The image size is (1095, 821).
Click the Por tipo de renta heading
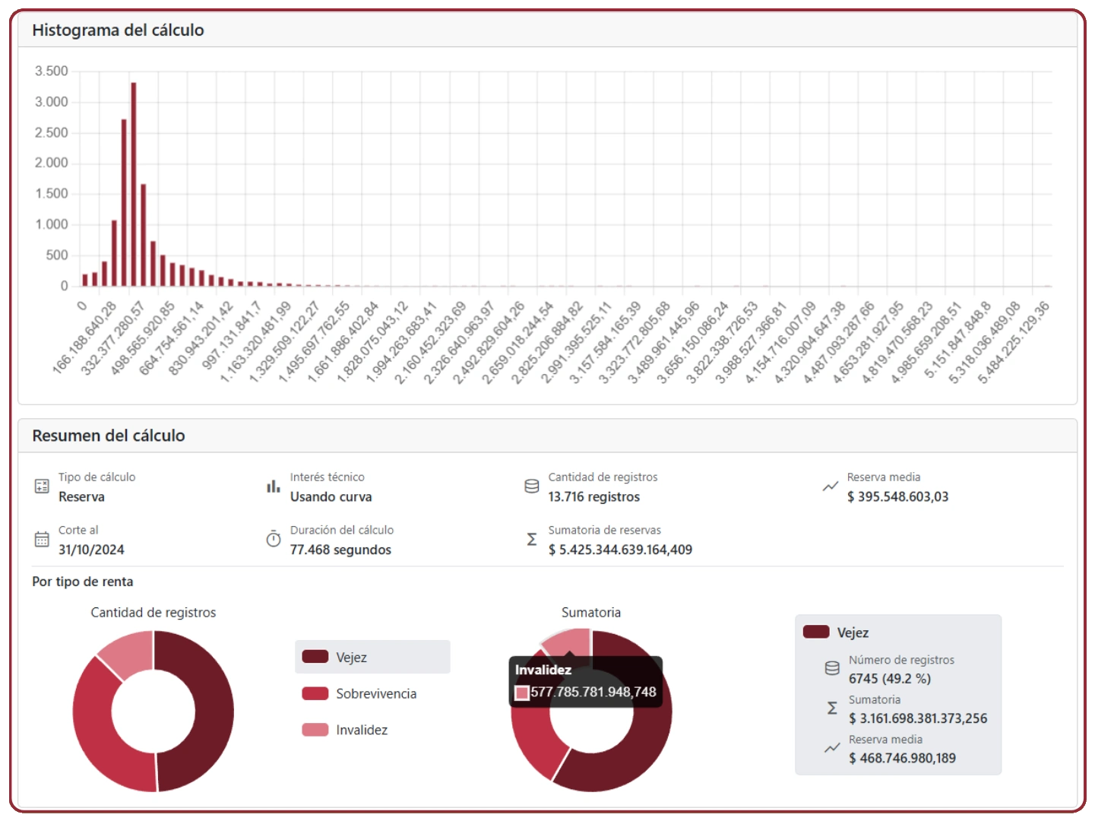pyautogui.click(x=83, y=582)
